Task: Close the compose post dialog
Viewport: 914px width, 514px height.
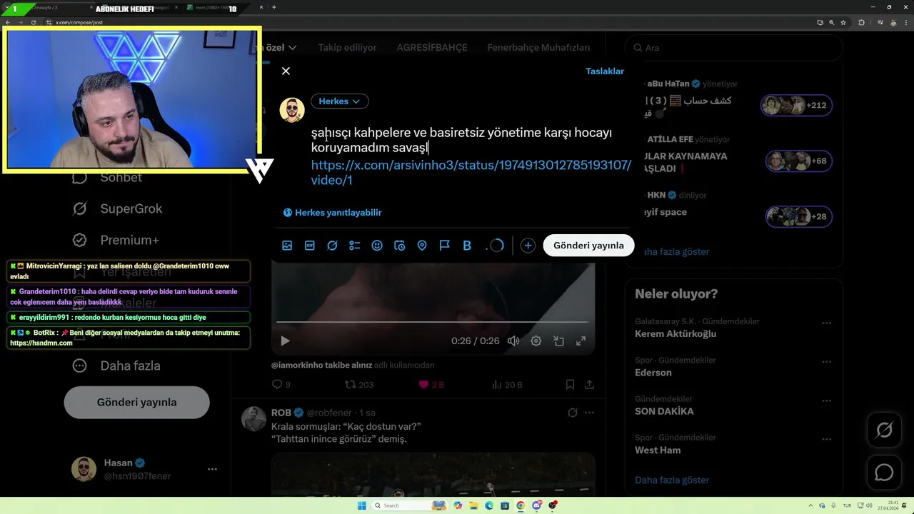Action: click(x=286, y=71)
